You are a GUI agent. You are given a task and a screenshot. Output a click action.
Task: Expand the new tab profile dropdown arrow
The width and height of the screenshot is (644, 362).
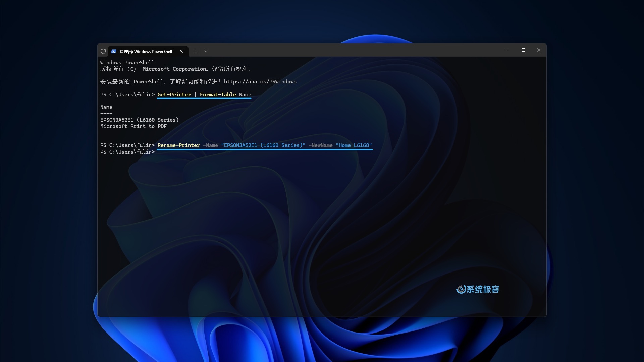point(206,51)
